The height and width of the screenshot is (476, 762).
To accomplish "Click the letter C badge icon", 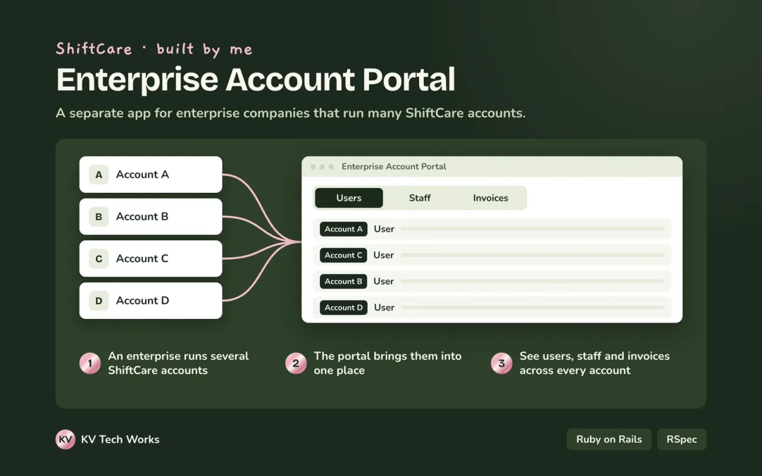I will tap(99, 259).
